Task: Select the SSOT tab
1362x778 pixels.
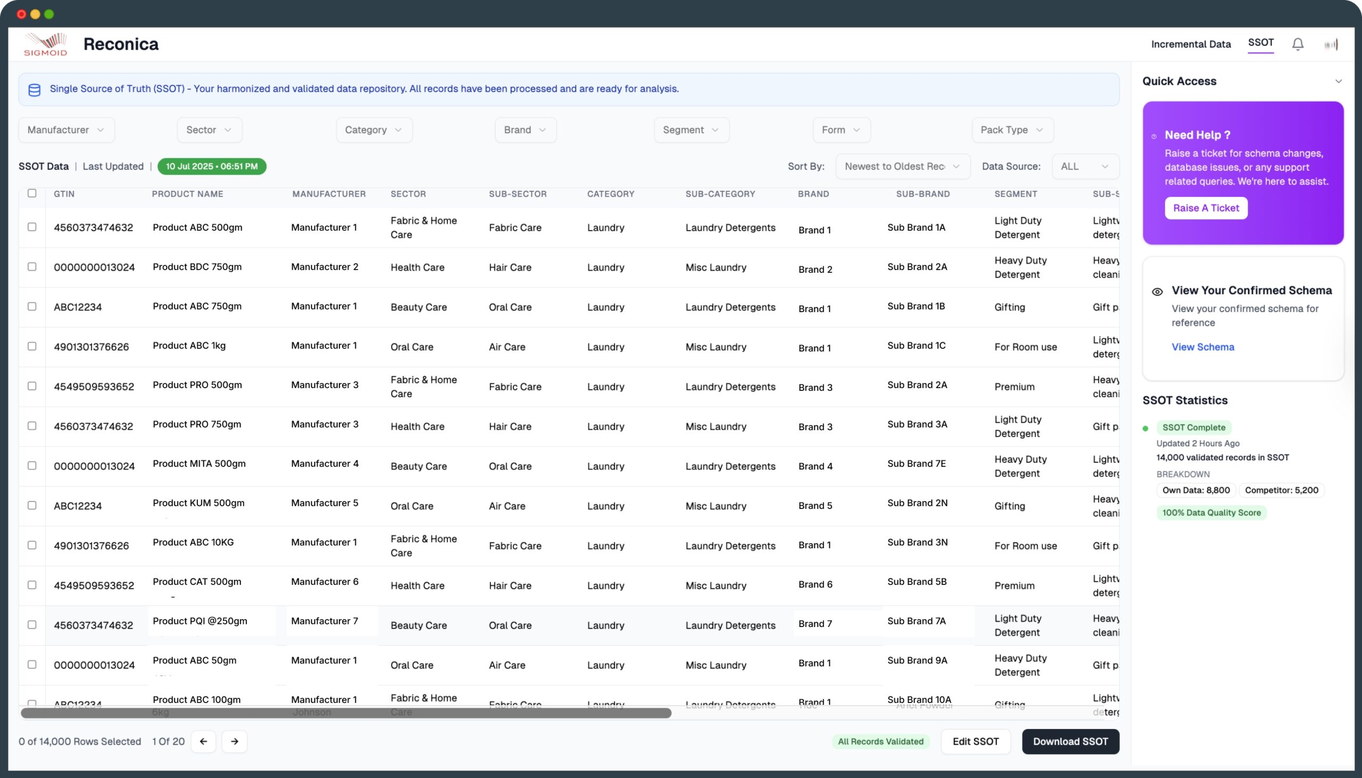Action: (x=1260, y=43)
